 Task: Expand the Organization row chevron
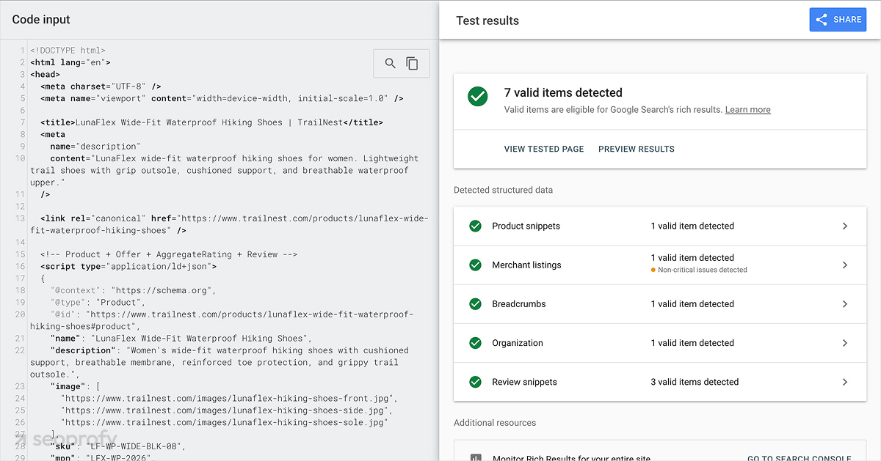tap(845, 343)
